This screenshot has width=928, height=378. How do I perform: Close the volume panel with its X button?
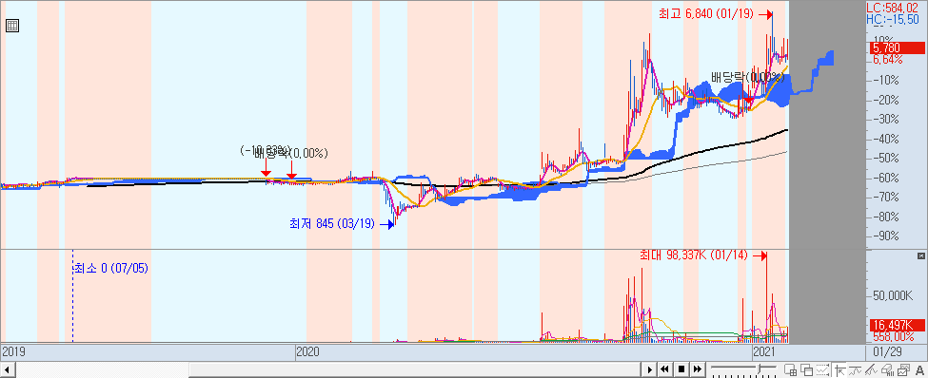[920, 255]
